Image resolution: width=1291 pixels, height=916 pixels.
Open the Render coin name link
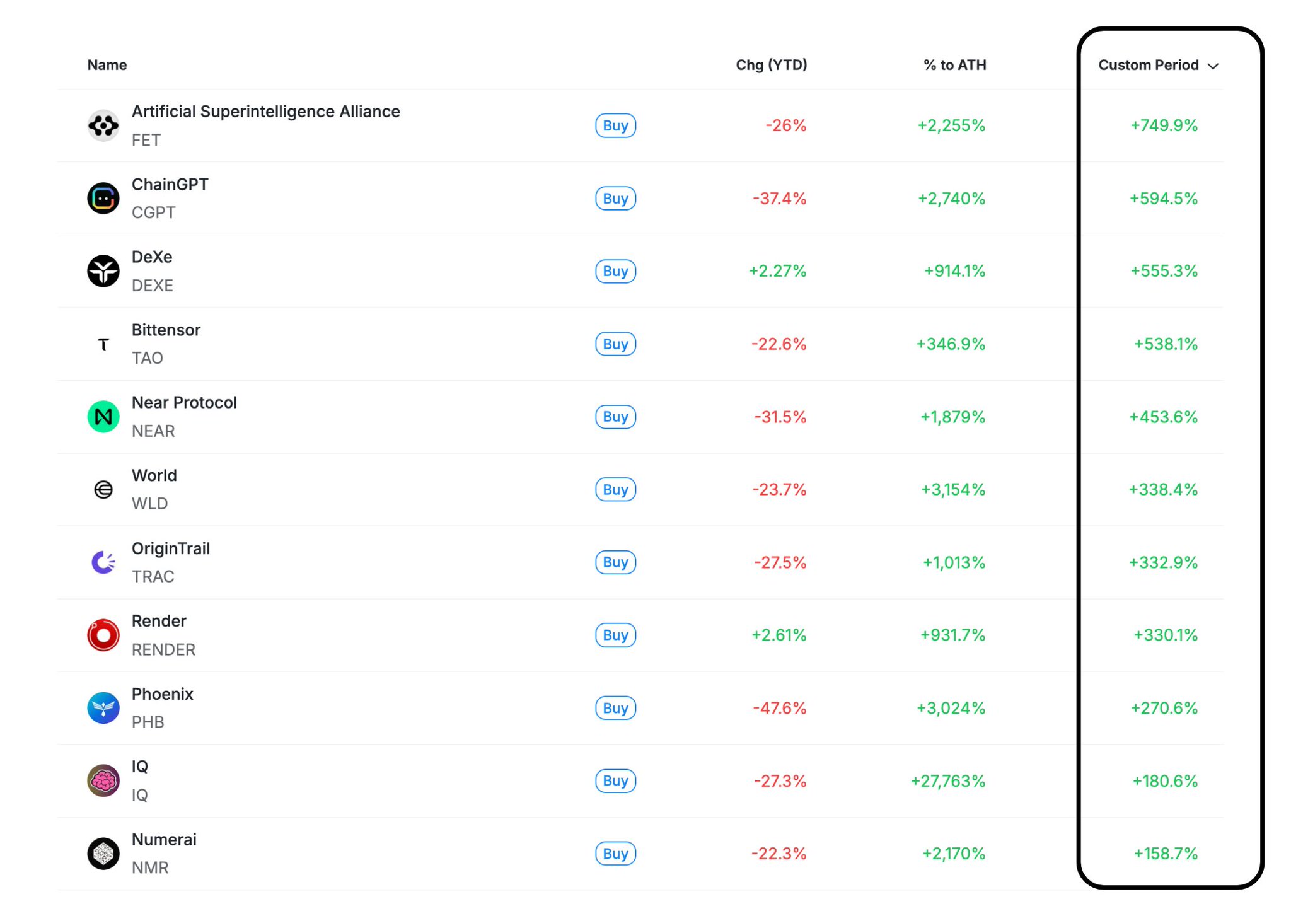point(159,621)
